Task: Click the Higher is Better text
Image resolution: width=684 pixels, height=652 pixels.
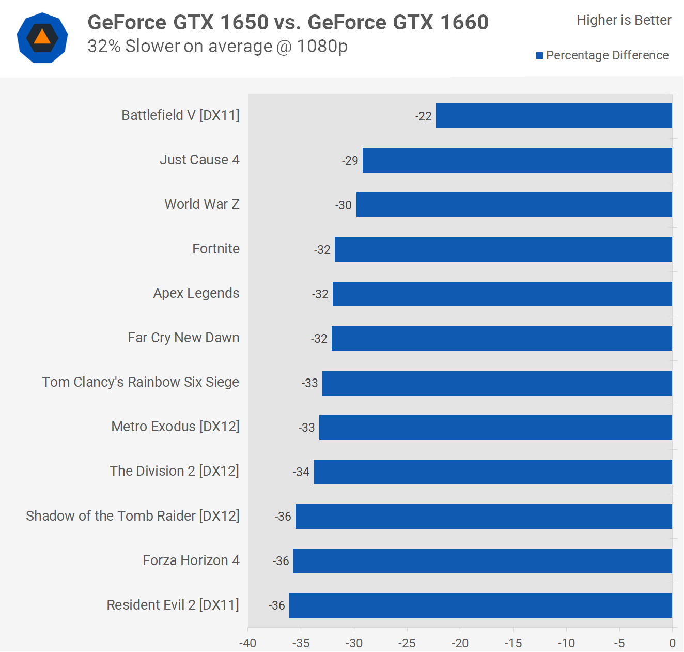Action: tap(624, 20)
